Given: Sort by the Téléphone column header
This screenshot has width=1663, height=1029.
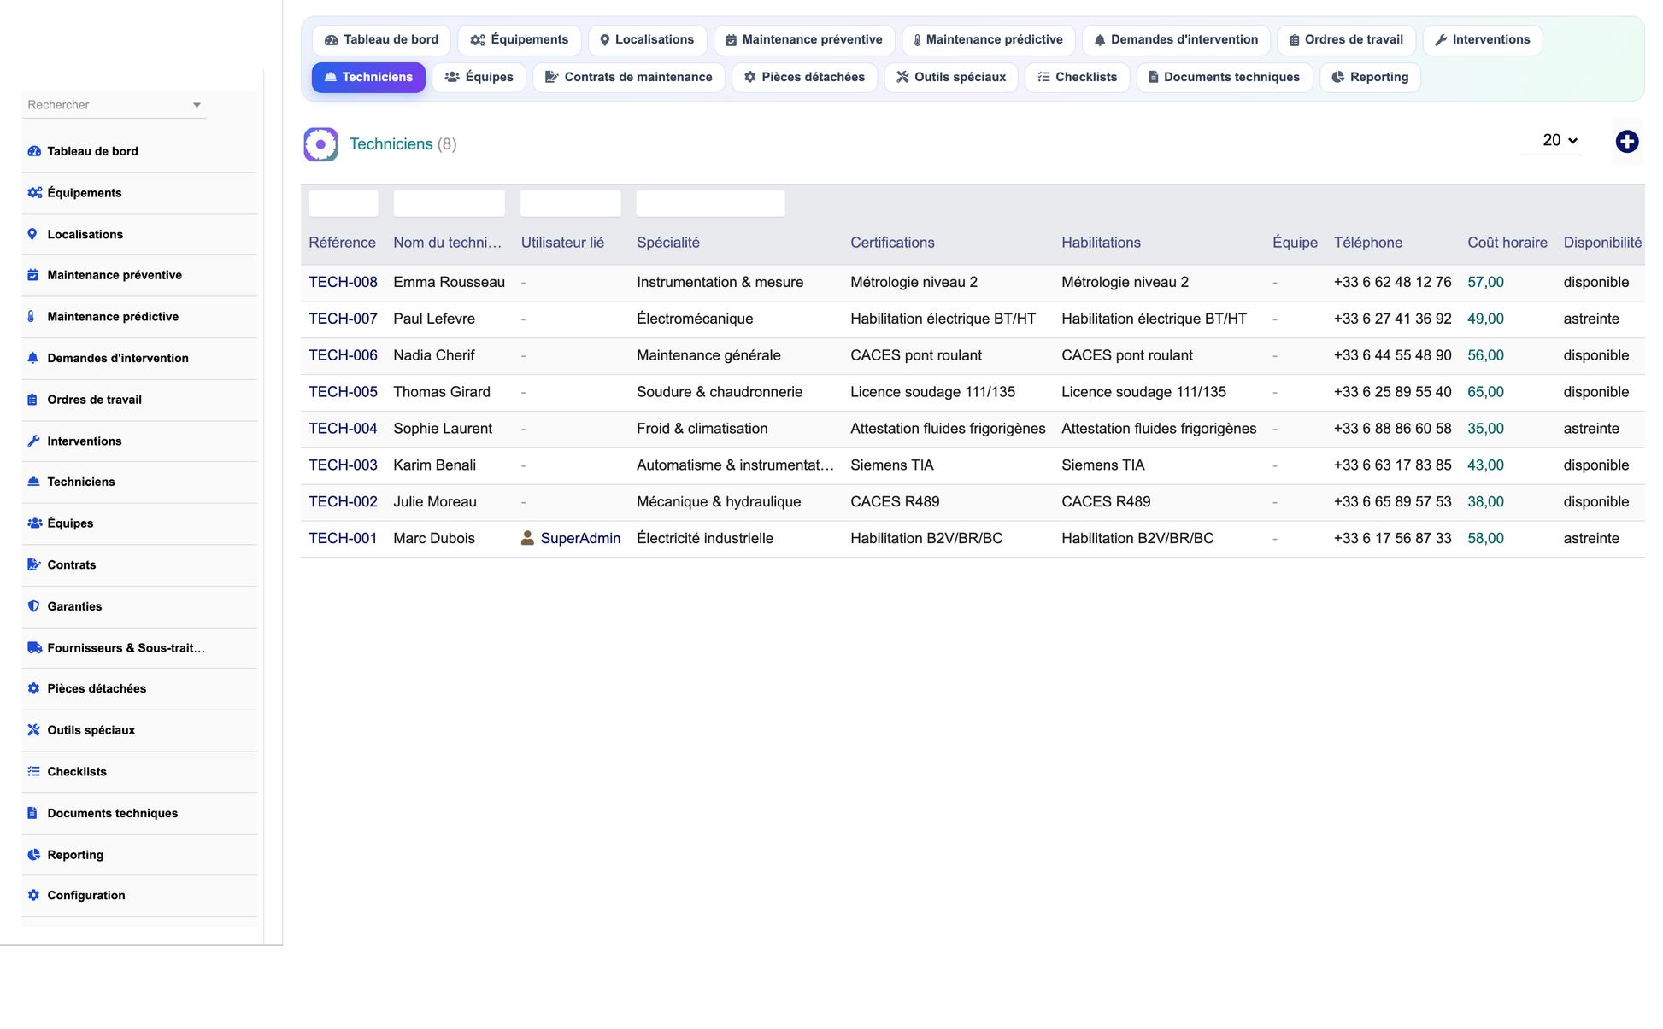Looking at the screenshot, I should [1367, 243].
